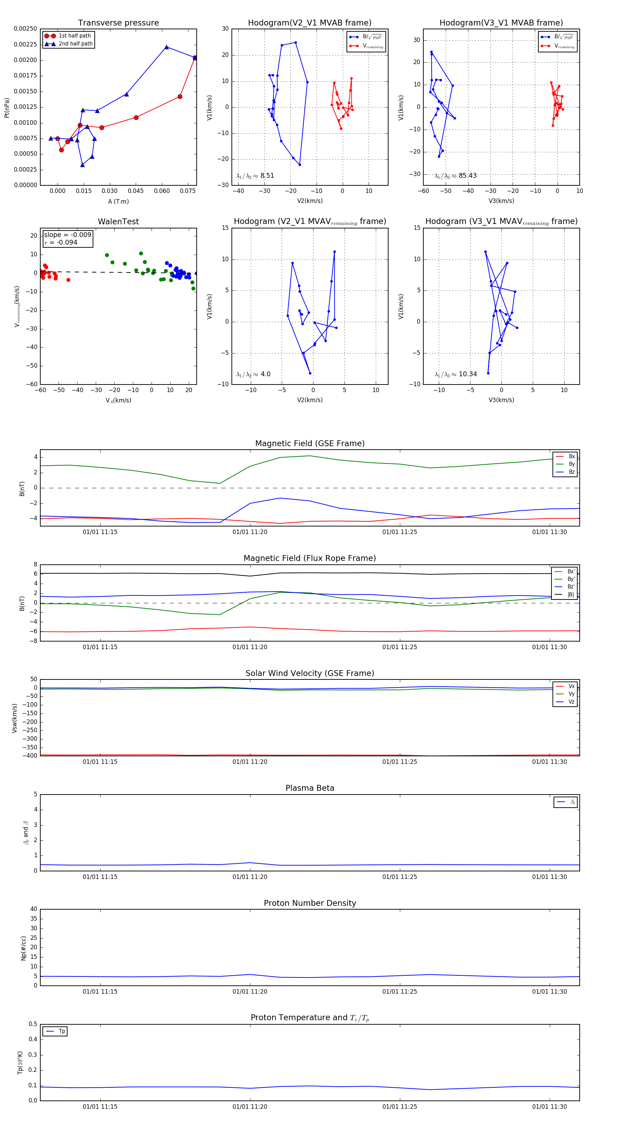Click the 'Proton Number Density' title

click(x=310, y=903)
